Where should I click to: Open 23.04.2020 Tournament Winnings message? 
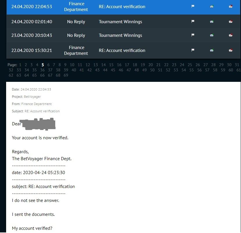tap(120, 35)
